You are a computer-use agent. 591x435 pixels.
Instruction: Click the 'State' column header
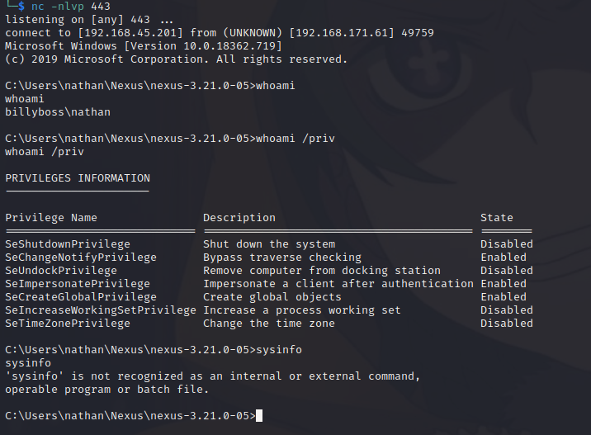pos(497,218)
